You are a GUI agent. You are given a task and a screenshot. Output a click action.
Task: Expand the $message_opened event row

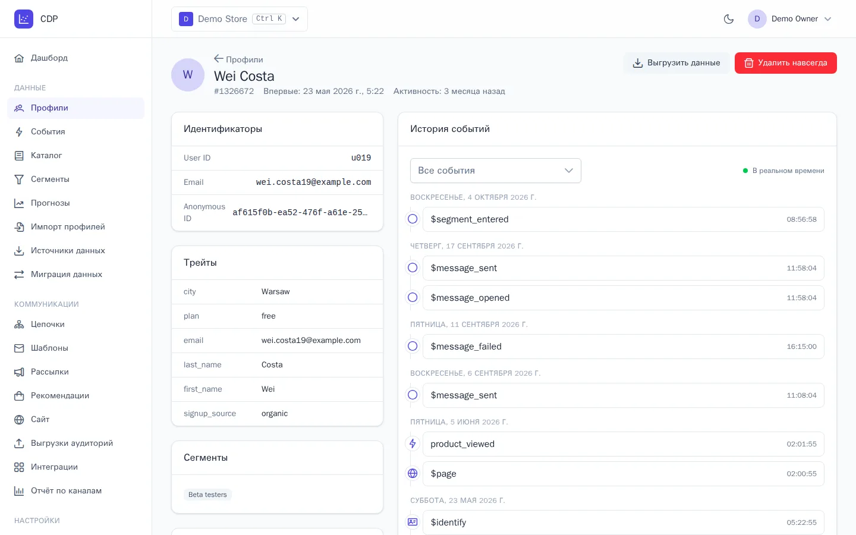(623, 298)
